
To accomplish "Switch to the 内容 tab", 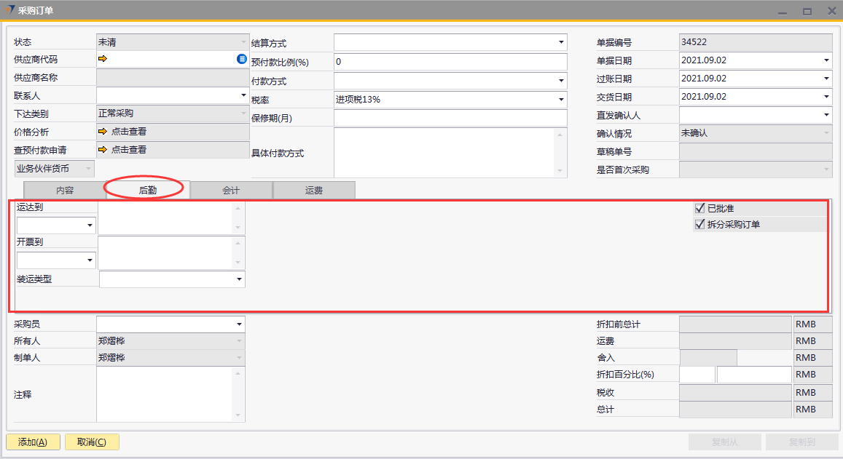I will coord(66,190).
